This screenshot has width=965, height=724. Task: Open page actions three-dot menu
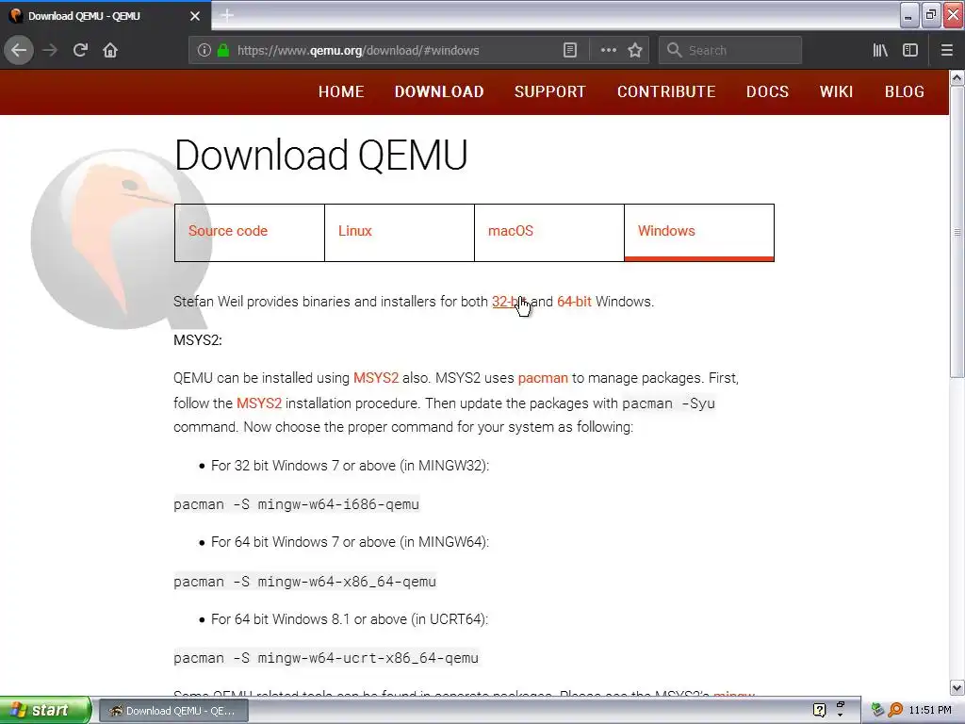coord(608,51)
